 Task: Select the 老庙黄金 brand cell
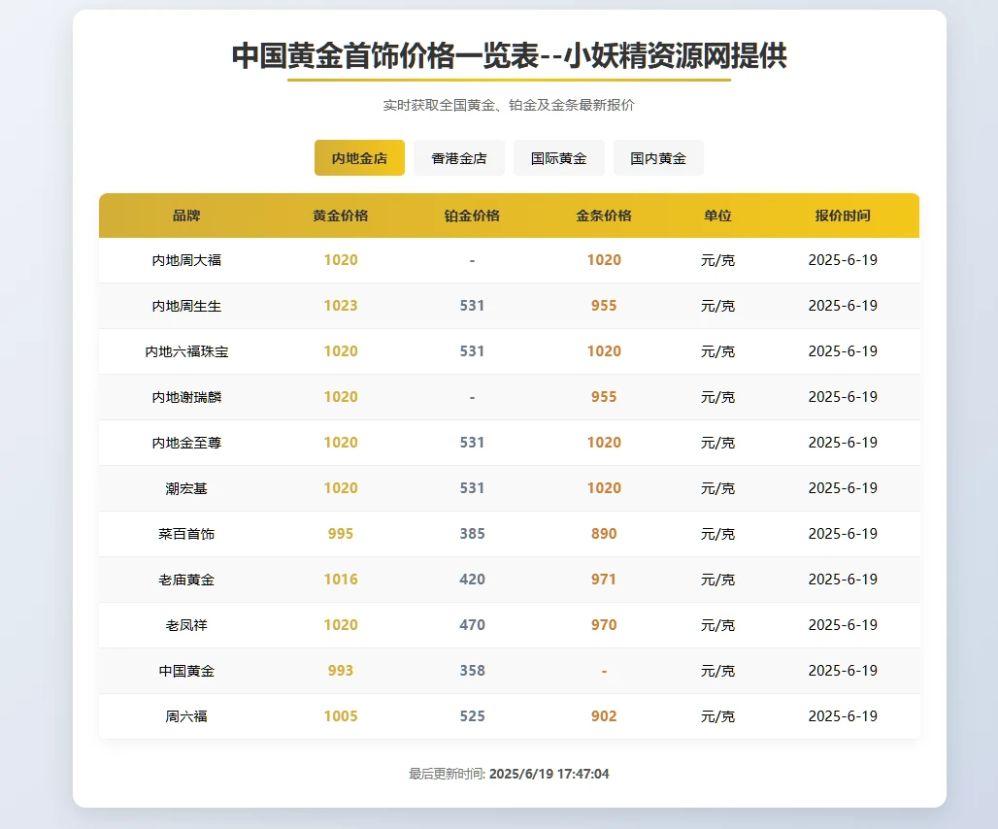point(186,580)
